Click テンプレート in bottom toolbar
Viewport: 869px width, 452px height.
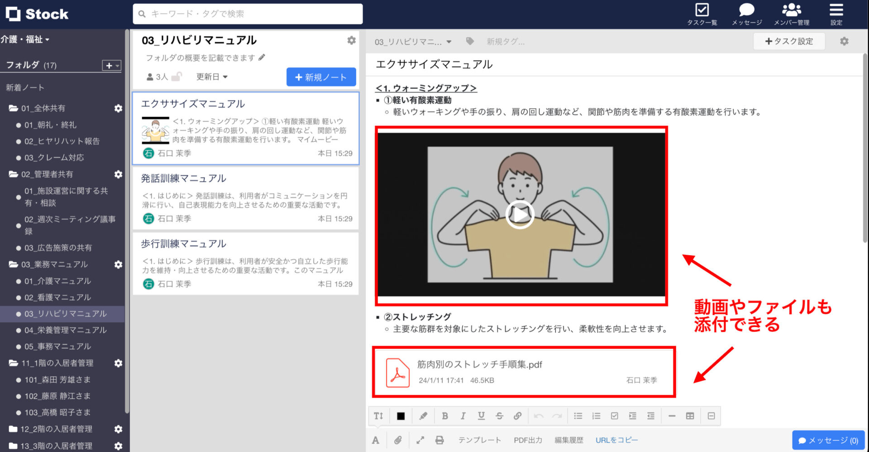(x=479, y=440)
